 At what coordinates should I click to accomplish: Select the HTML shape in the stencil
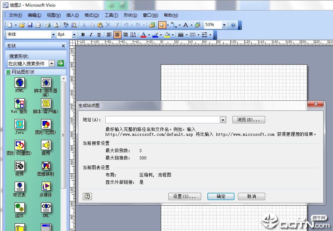19,83
